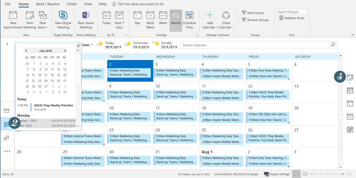The height and width of the screenshot is (178, 356).
Task: Enable Reading view in the status bar
Action: click(x=305, y=174)
